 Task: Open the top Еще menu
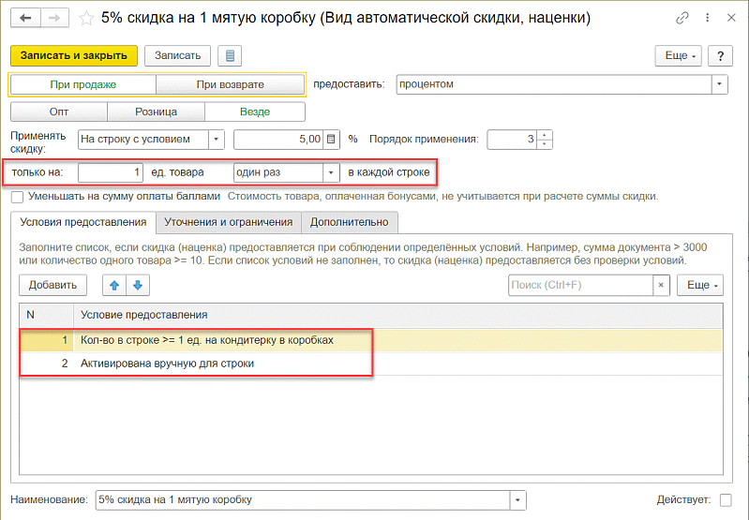pyautogui.click(x=679, y=56)
